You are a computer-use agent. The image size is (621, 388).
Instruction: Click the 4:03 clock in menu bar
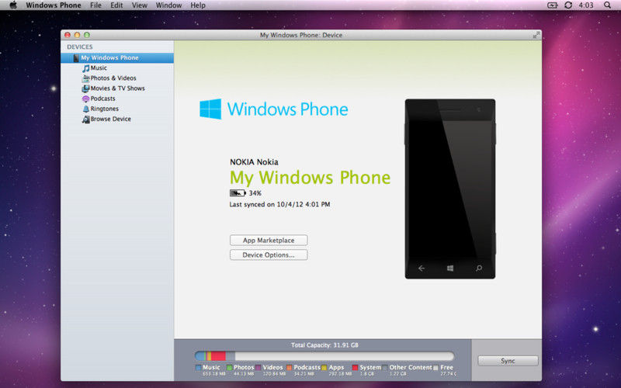pyautogui.click(x=586, y=5)
